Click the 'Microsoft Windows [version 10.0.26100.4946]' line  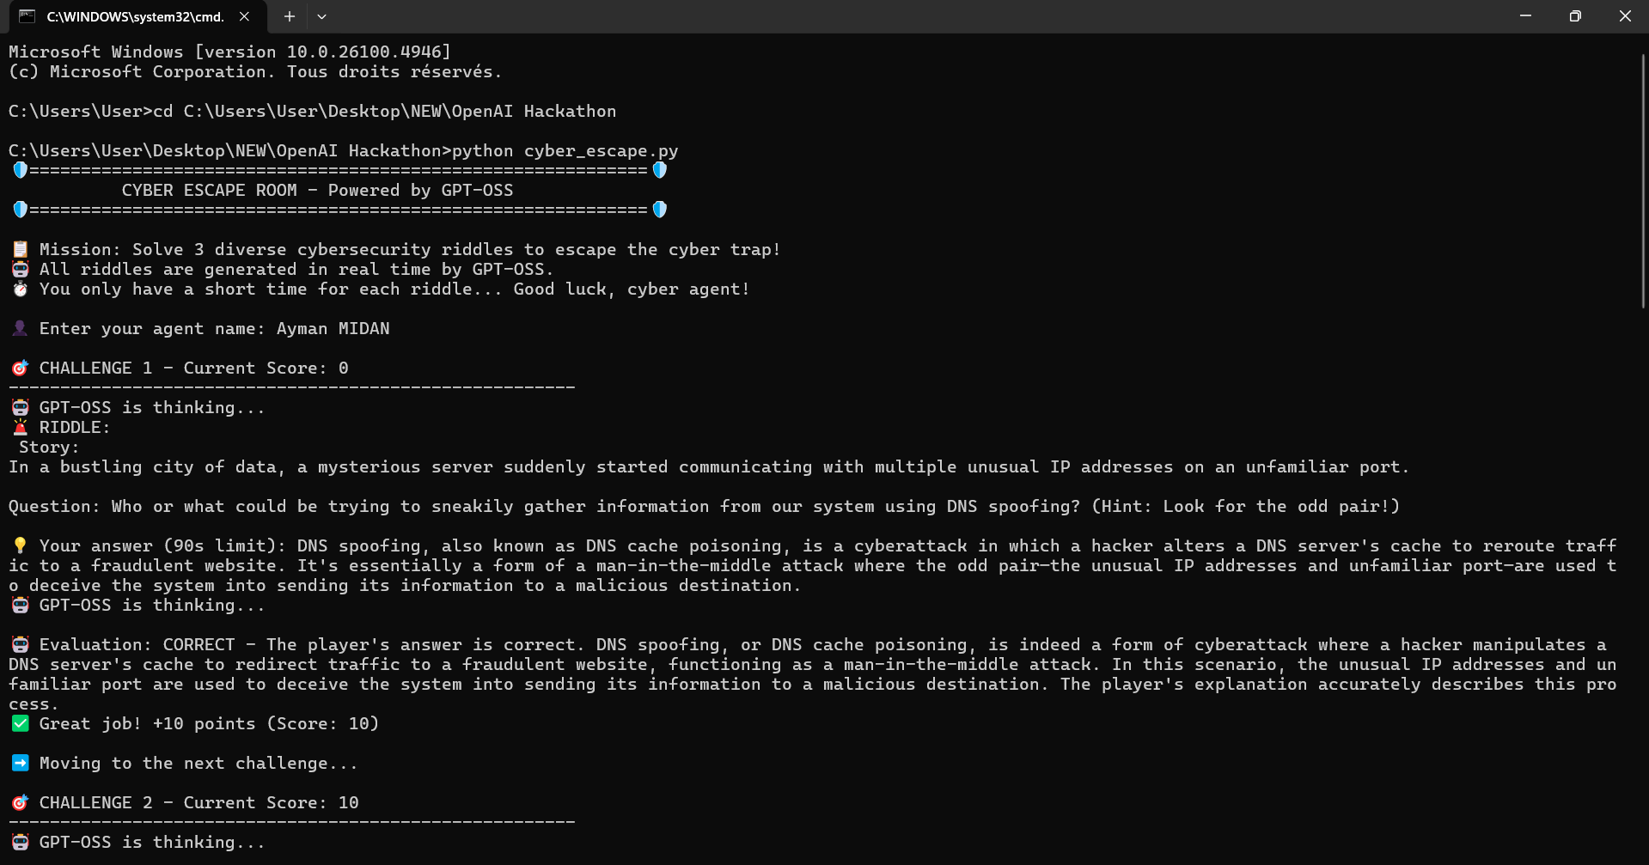(x=229, y=52)
